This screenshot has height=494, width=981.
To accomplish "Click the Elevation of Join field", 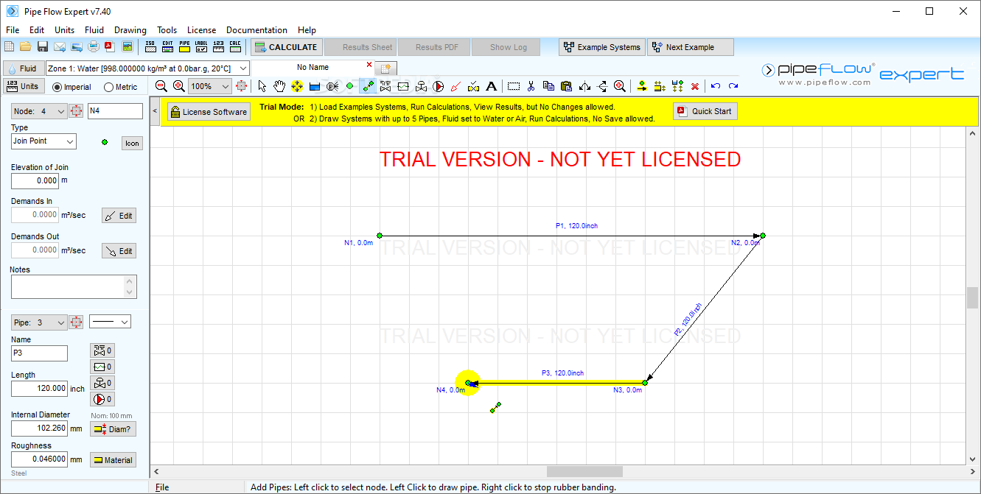I will coord(35,180).
